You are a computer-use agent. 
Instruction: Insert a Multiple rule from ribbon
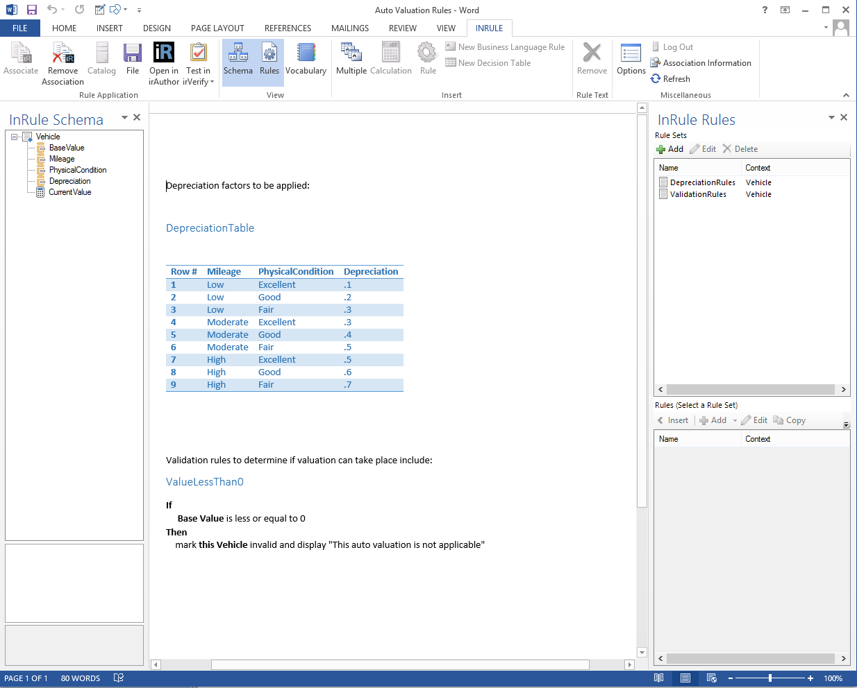point(351,53)
